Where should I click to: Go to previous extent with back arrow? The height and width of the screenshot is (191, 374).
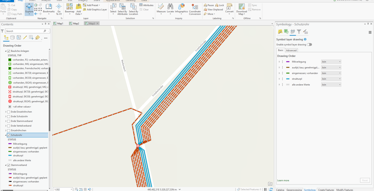pyautogui.click(x=36, y=14)
